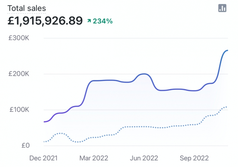Image resolution: width=238 pixels, height=167 pixels.
Task: Open the Total sales heading link
Action: point(27,8)
